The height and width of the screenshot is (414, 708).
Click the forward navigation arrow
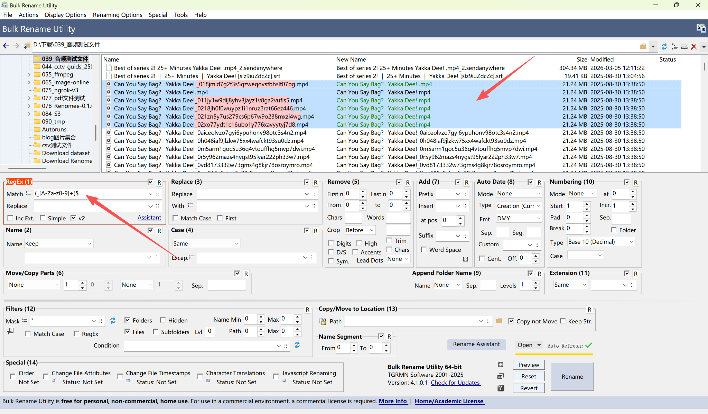coord(16,46)
